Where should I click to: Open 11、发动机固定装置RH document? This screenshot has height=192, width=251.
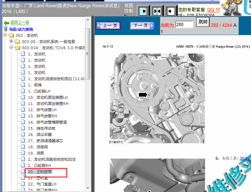pyautogui.click(x=48, y=104)
